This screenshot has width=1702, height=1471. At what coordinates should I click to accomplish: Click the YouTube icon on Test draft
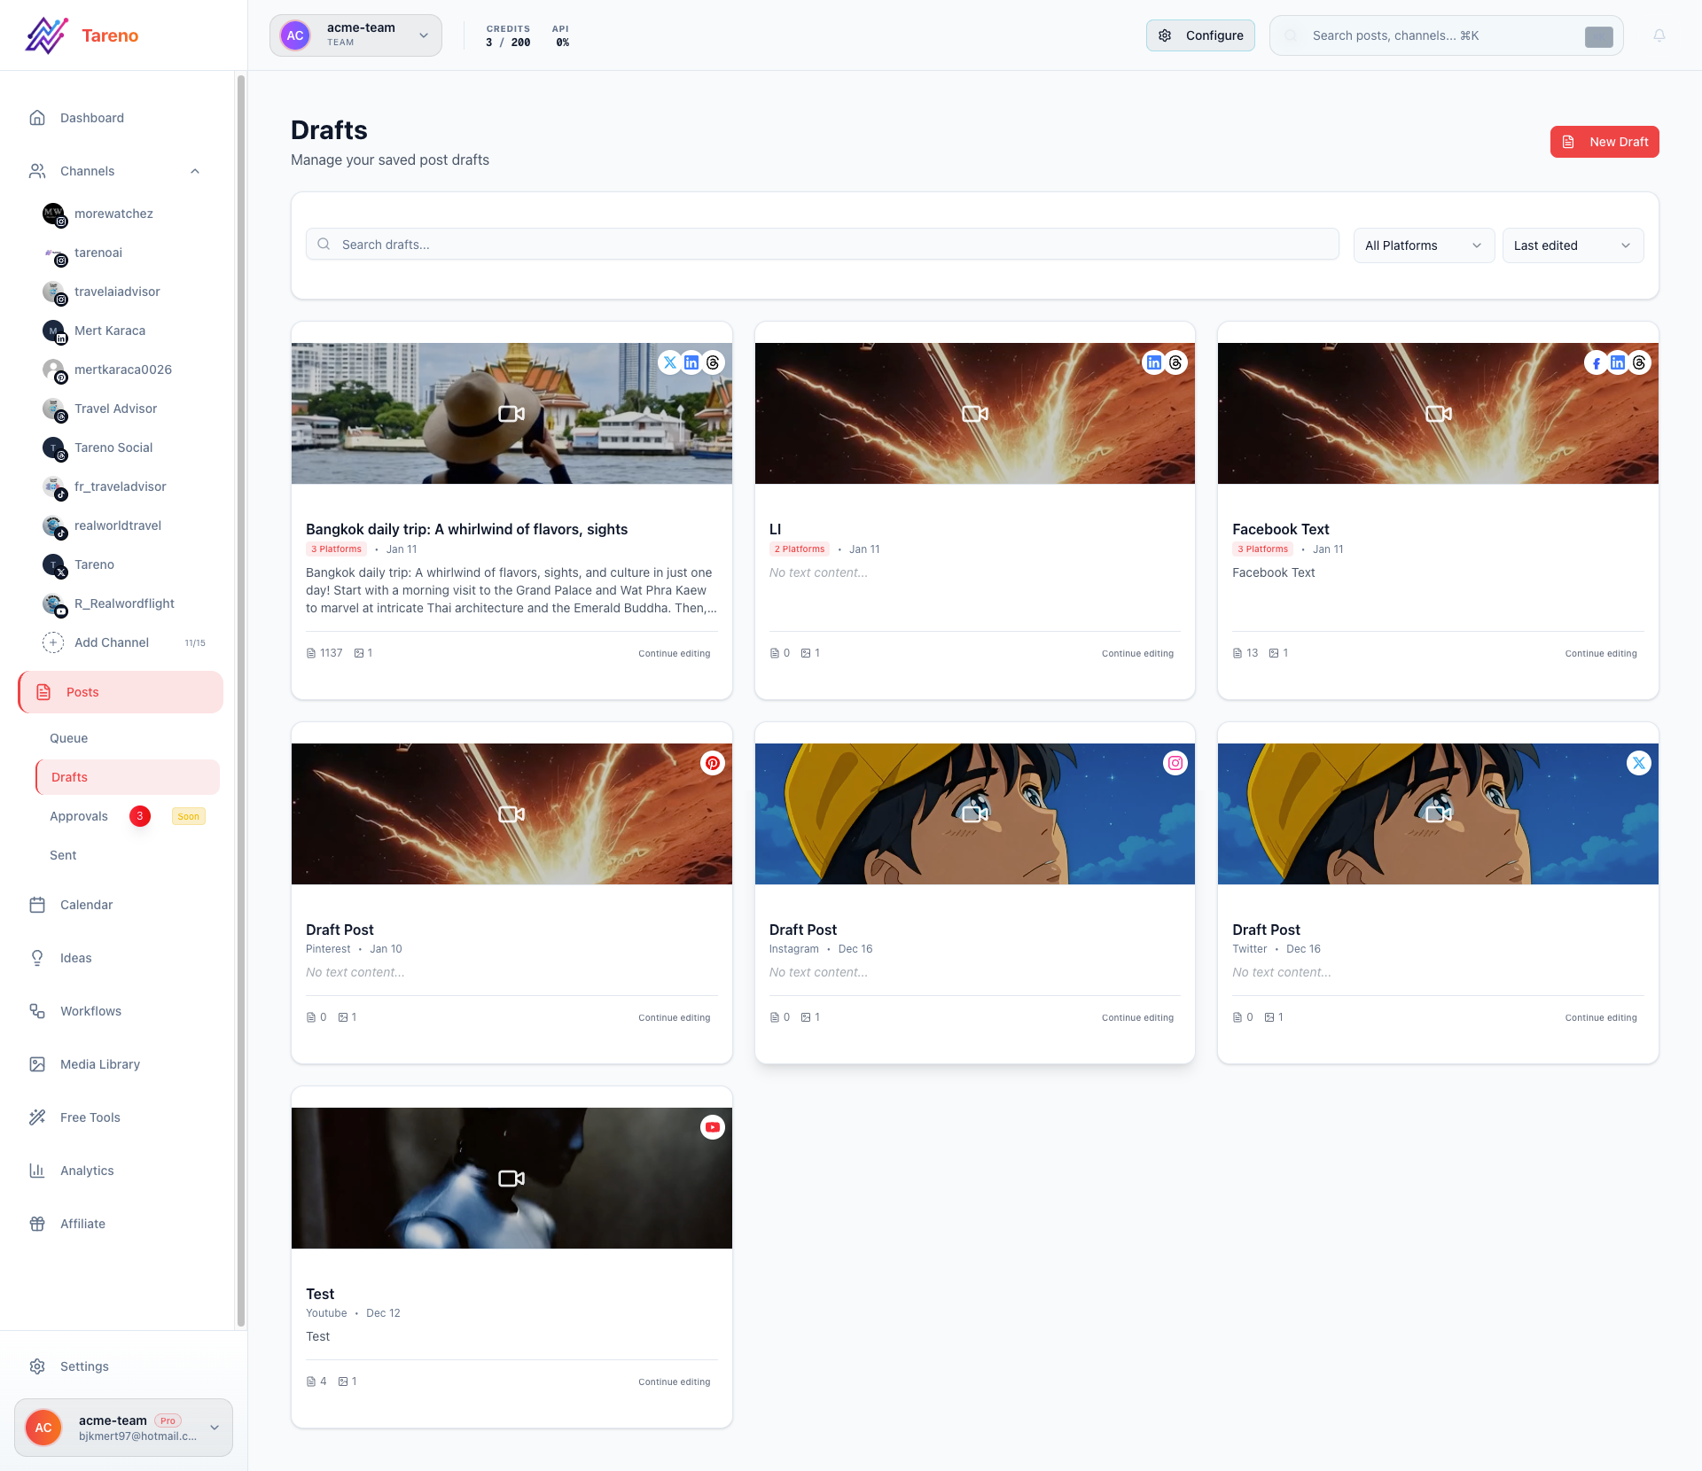(x=713, y=1127)
